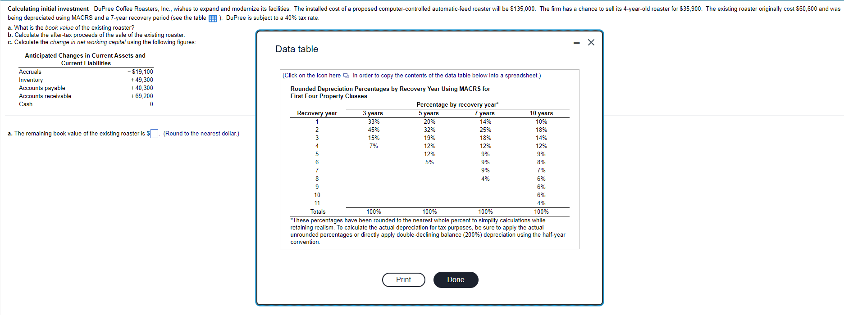Click the Done button
This screenshot has width=844, height=315.
click(456, 280)
